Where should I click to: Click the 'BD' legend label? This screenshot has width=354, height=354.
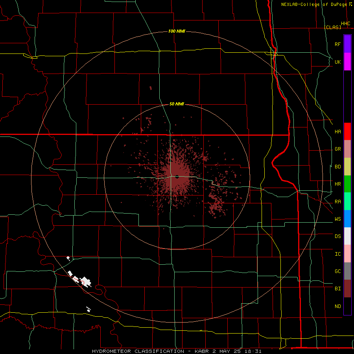point(338,167)
